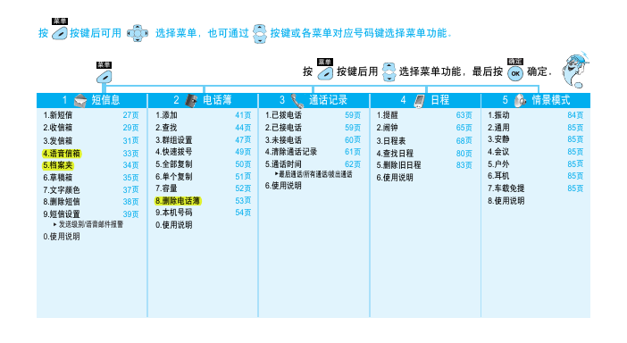Click the menu key icon above the tree

(104, 76)
